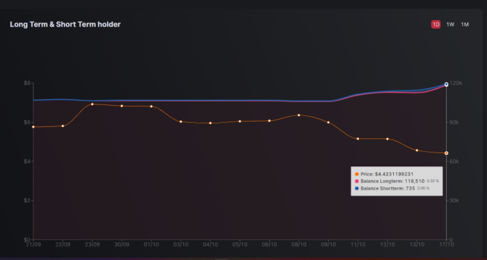Screen dimensions: 487x260
Task: Click the orange price point at 17/10
Action: (x=446, y=153)
